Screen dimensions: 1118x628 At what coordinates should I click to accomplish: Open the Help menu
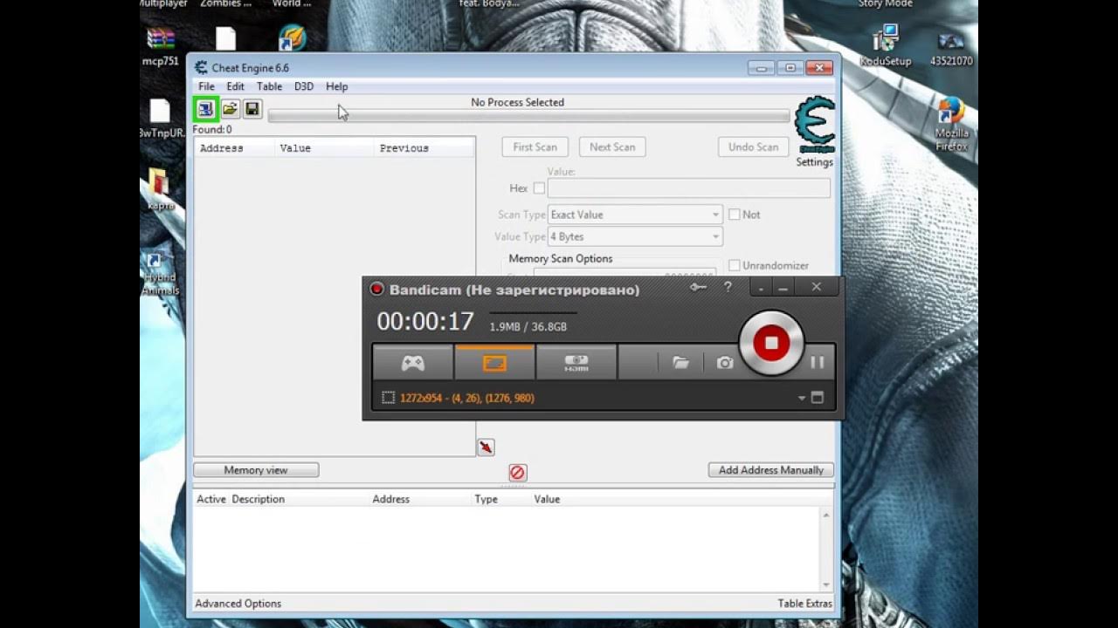tap(336, 86)
